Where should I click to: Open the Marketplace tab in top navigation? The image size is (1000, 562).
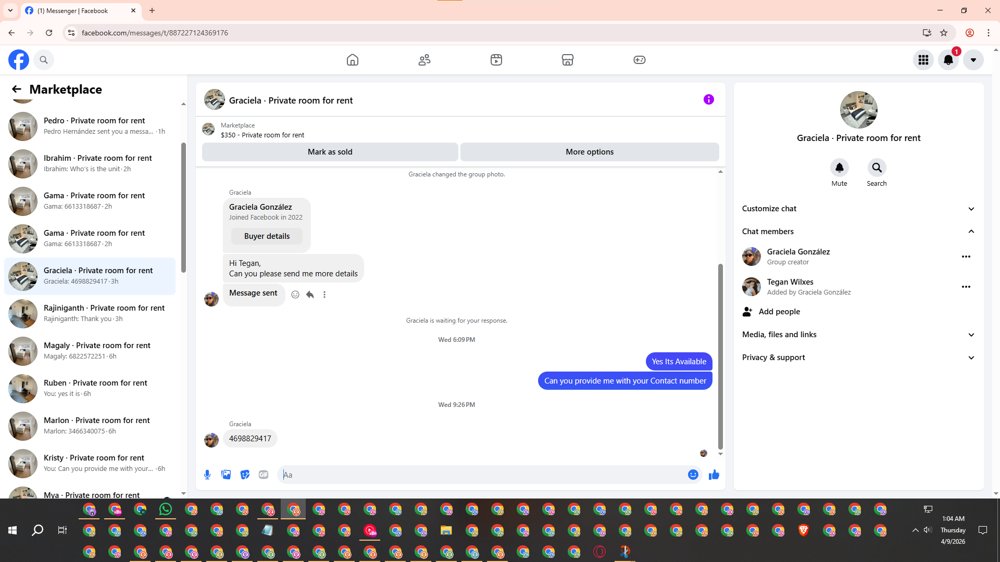coord(568,60)
